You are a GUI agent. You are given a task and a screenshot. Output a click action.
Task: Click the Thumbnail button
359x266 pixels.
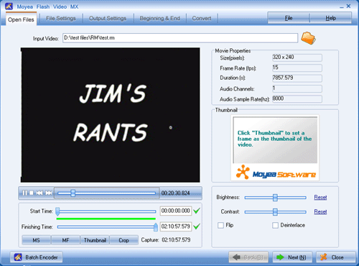coord(95,240)
